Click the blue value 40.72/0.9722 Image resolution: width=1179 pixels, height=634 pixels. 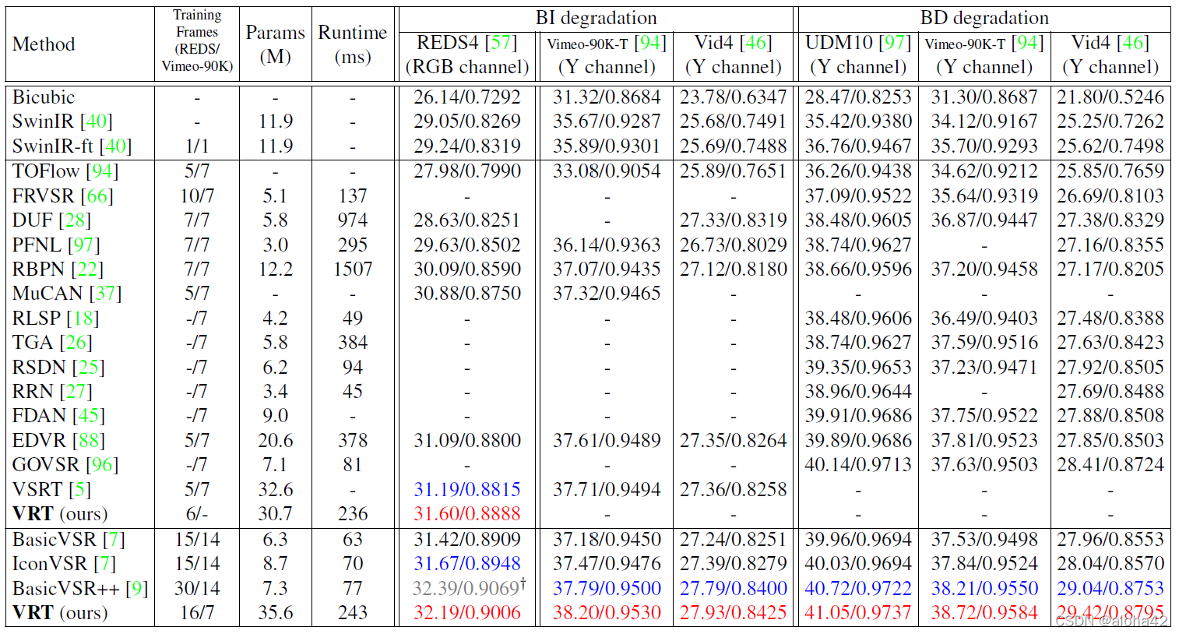point(858,589)
